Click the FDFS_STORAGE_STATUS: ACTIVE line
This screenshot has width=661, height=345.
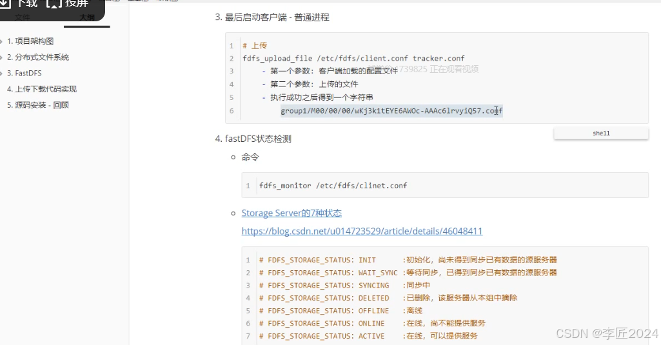point(368,336)
